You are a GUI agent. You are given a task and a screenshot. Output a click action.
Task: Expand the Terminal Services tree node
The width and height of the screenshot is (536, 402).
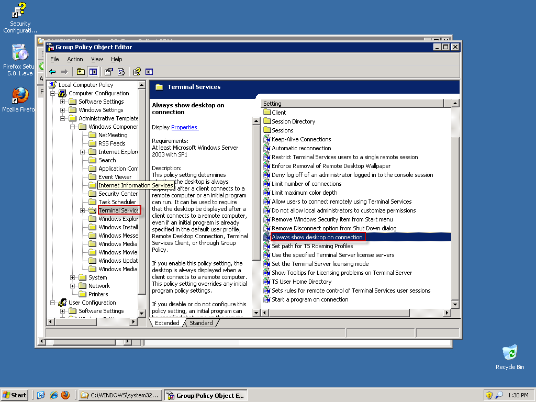click(x=82, y=210)
